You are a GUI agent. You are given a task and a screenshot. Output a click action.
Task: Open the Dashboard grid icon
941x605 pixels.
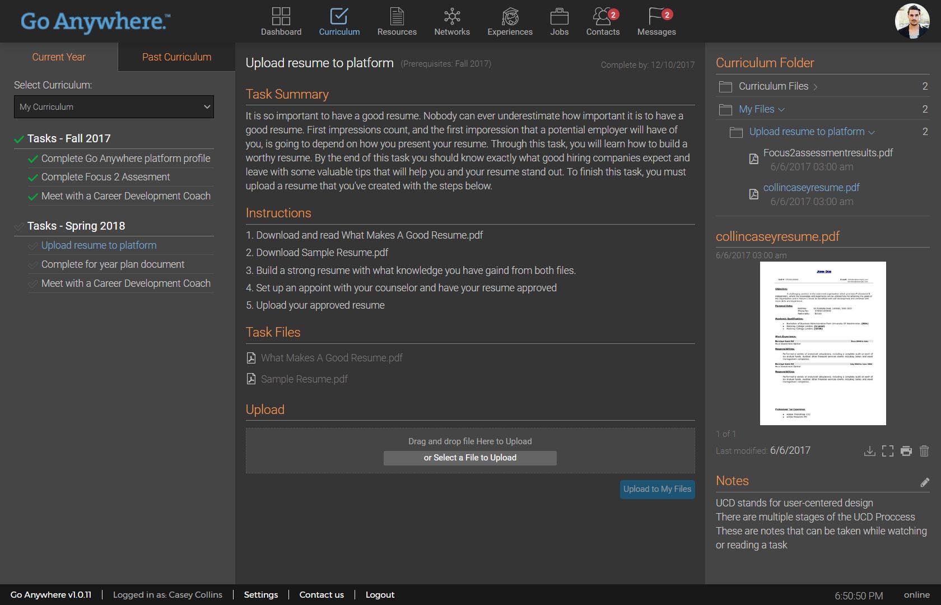point(281,16)
